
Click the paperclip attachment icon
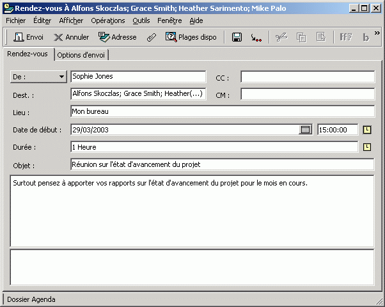[152, 37]
